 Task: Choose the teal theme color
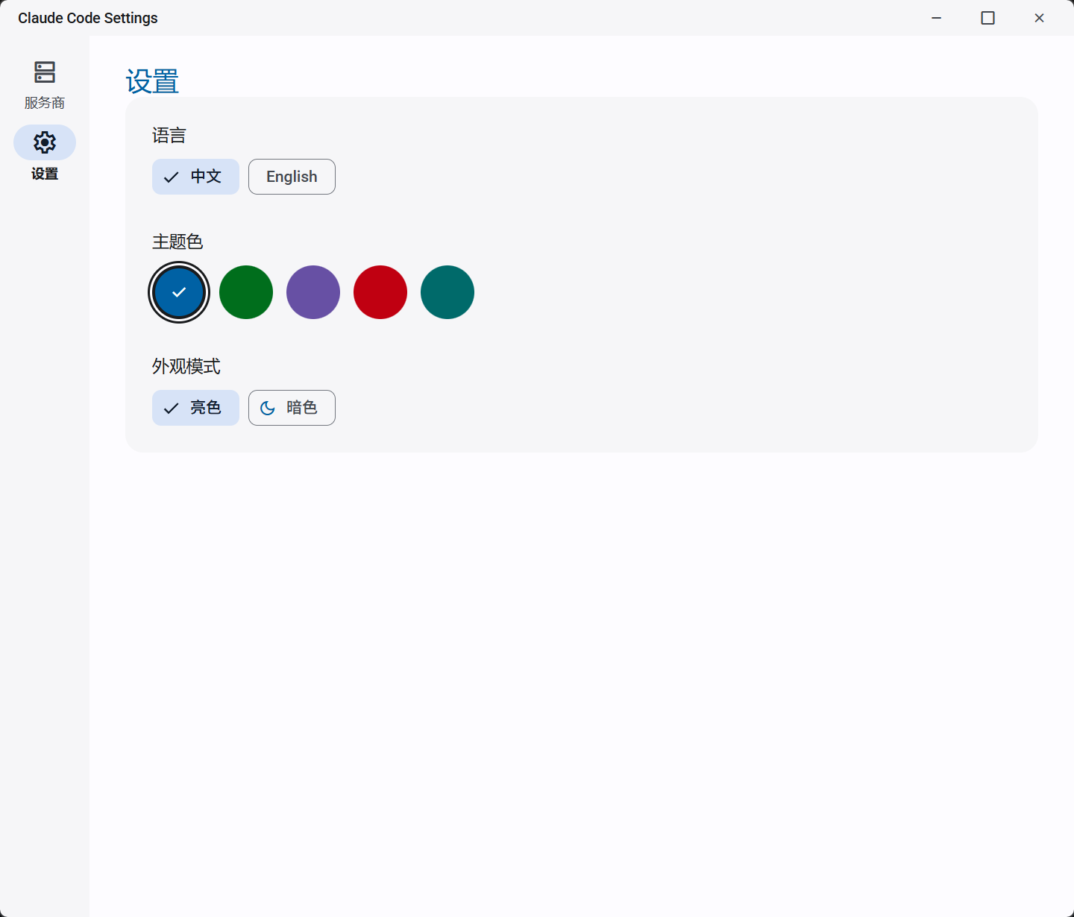[x=447, y=292]
